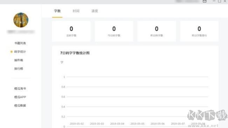Open 书籍列表 in the sidebar
The image size is (228, 128).
point(20,43)
